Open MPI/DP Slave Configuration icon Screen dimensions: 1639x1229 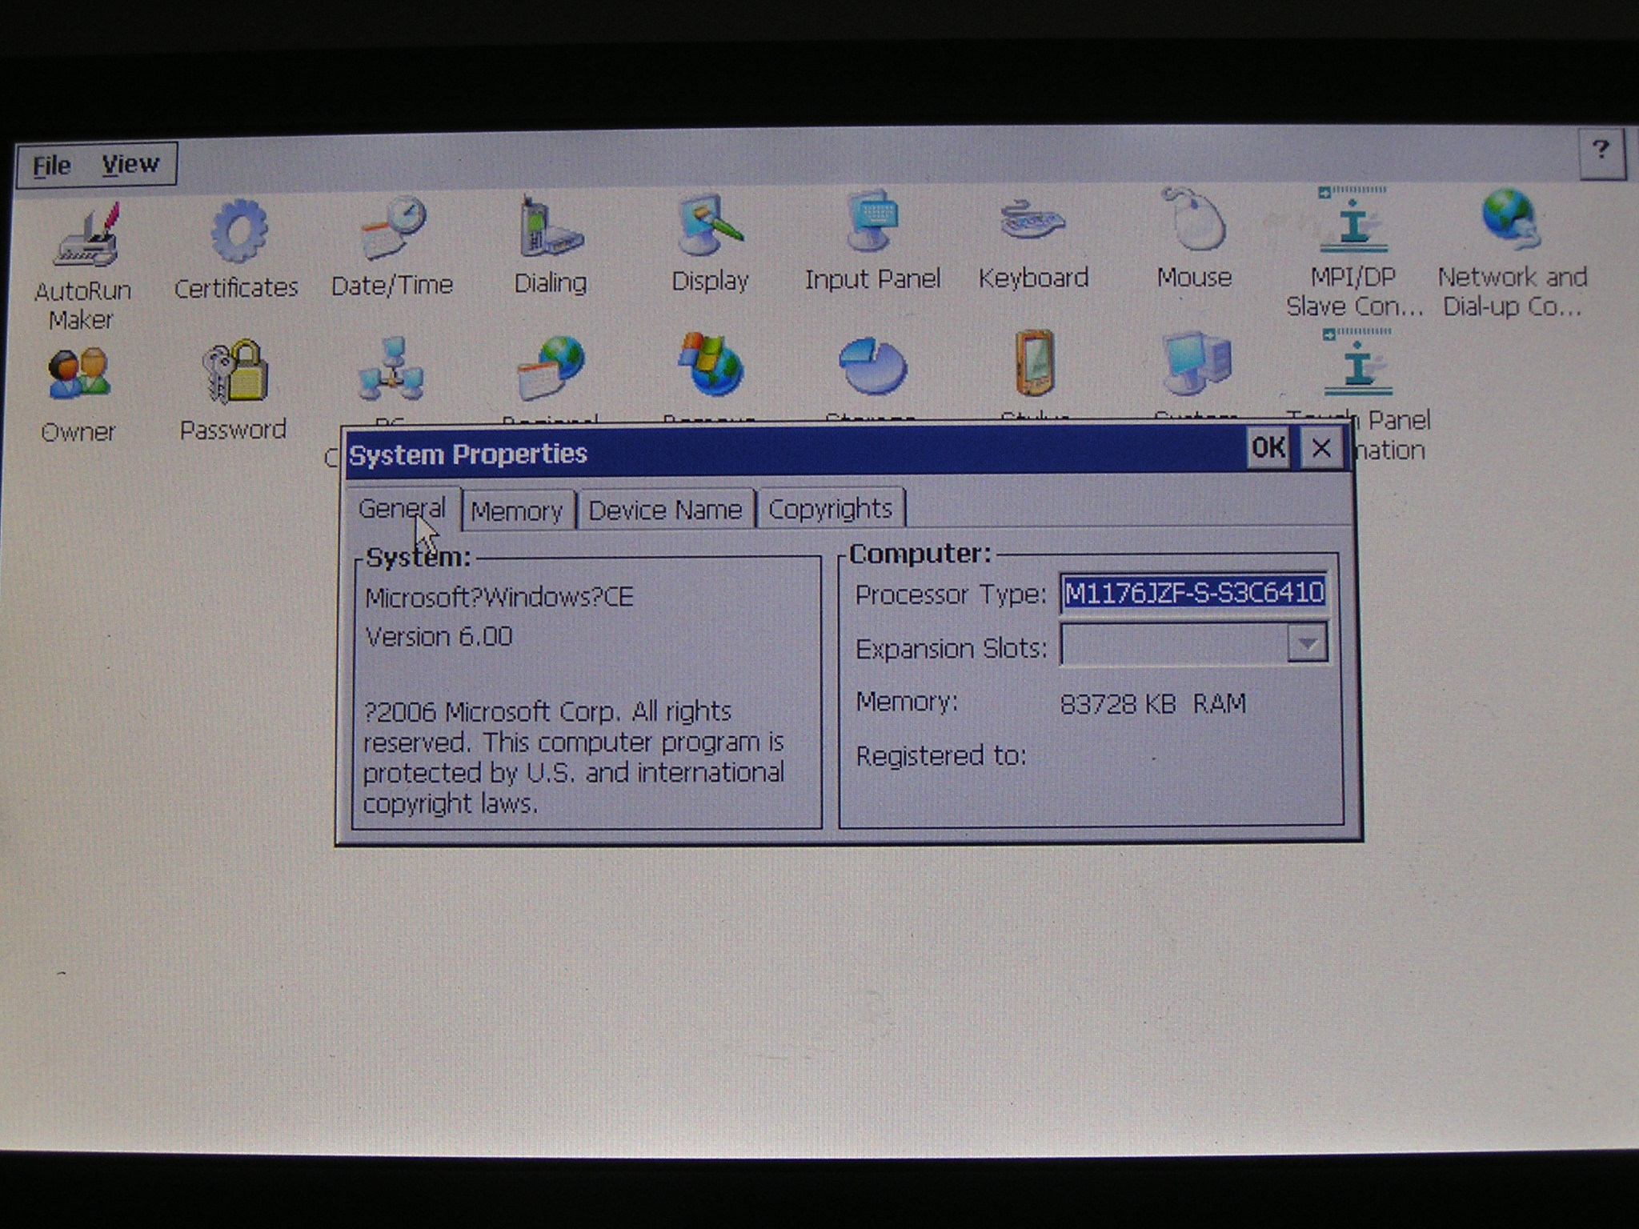(1353, 222)
